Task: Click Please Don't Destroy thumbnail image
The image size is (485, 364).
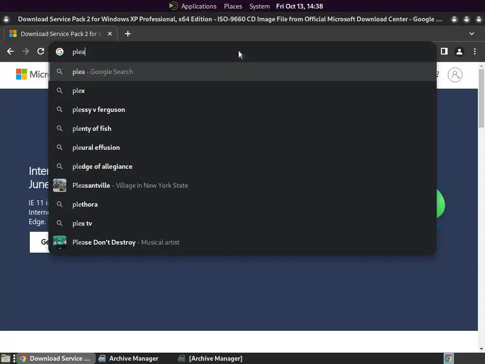Action: (60, 242)
